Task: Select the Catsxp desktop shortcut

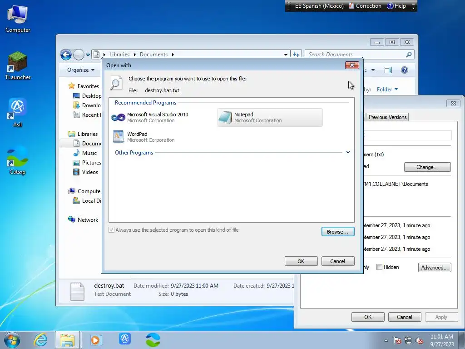Action: [18, 160]
